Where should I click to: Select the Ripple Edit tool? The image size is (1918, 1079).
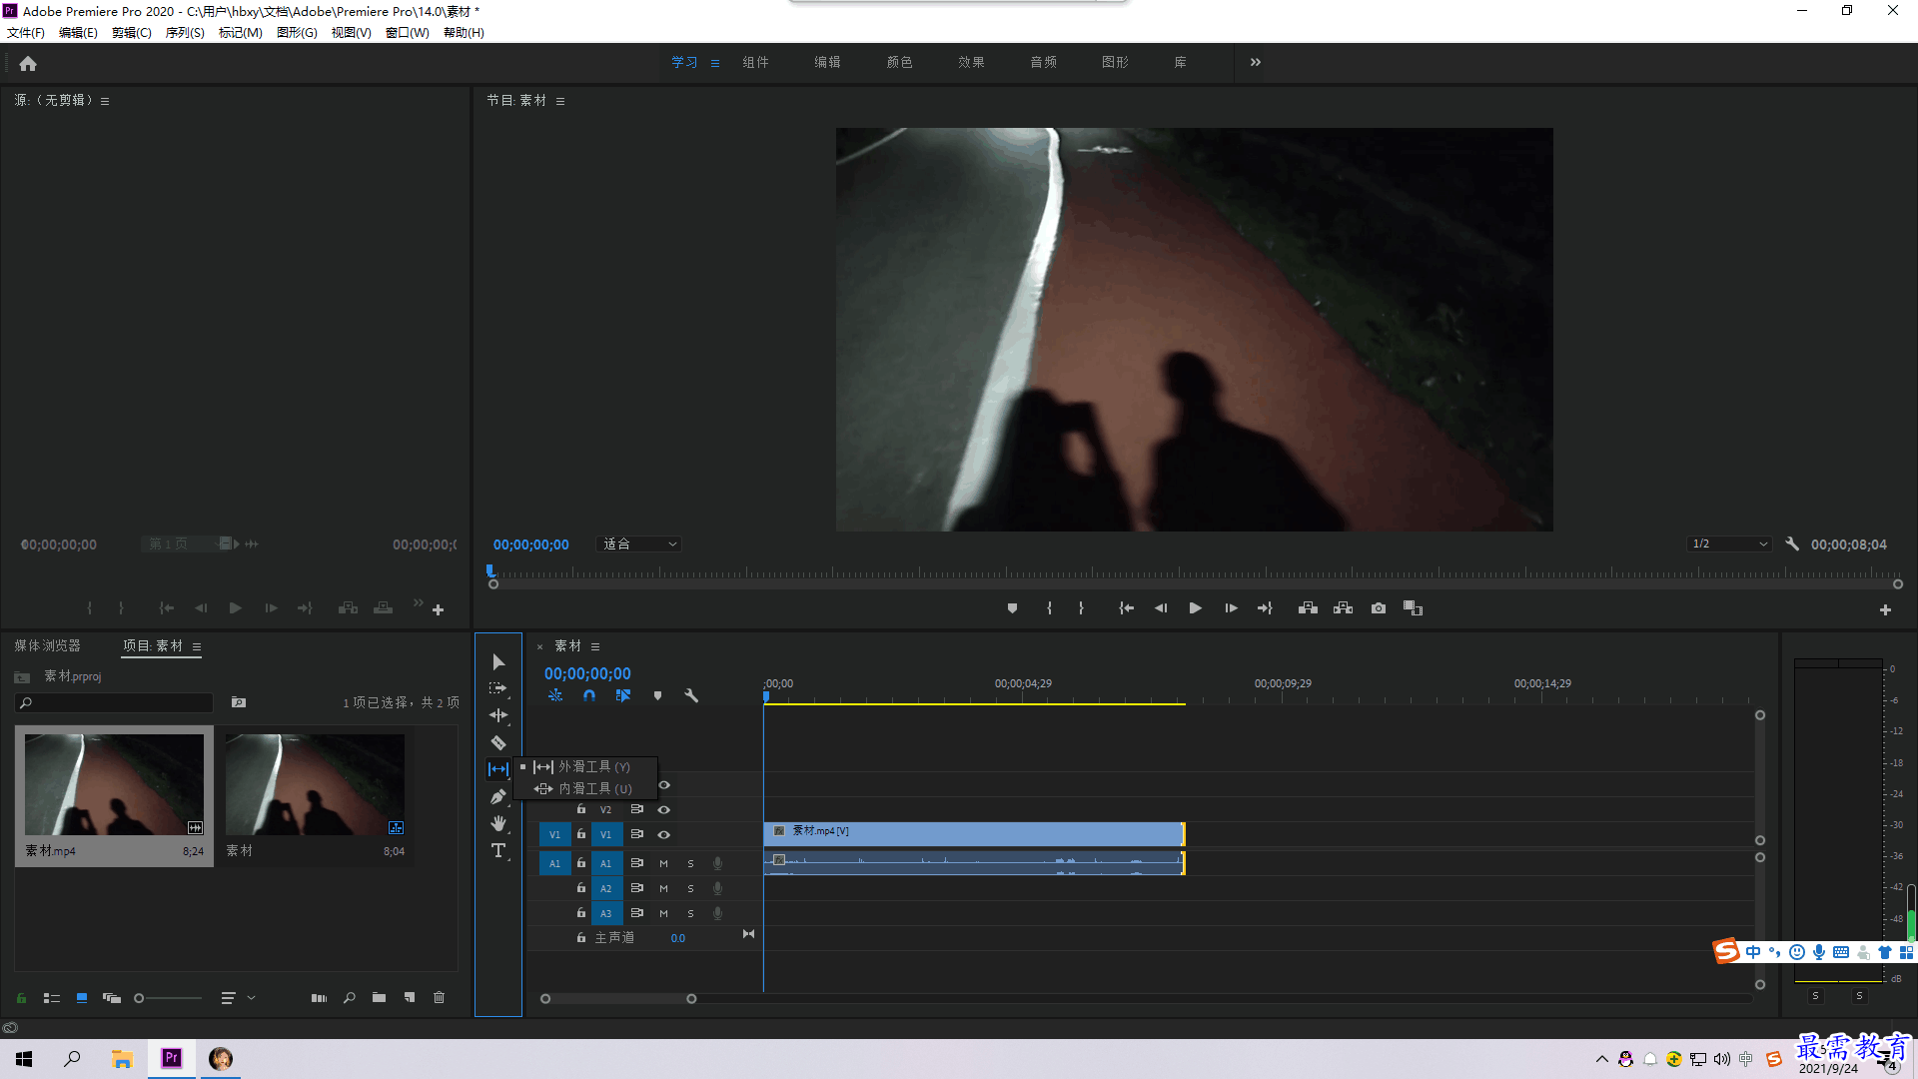pyautogui.click(x=498, y=715)
